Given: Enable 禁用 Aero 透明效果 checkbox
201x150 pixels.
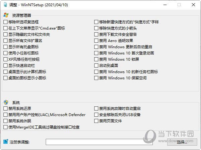Looking at the screenshot, I should tap(96, 41).
